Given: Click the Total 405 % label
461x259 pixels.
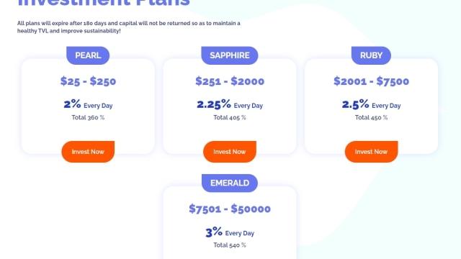Looking at the screenshot, I should click(x=230, y=117).
